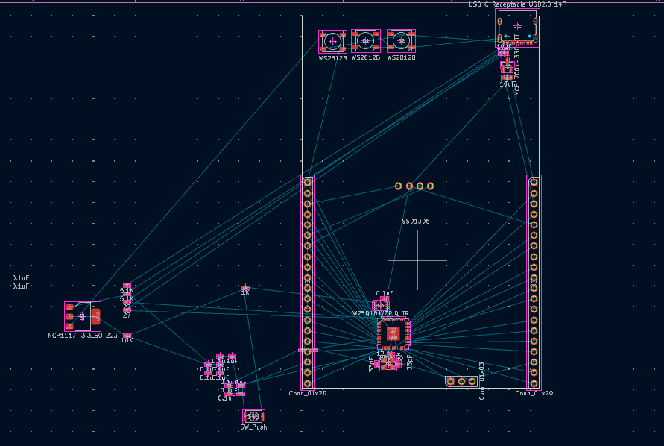
Task: Click the NCP1117-3.3_SOT223 text label
Action: click(x=83, y=336)
